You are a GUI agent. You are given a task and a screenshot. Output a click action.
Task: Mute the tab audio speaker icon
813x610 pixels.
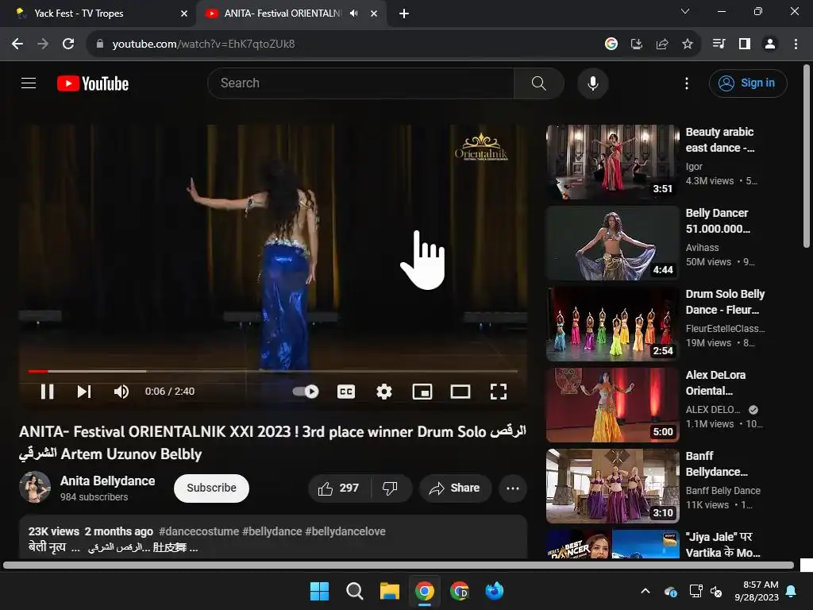353,14
